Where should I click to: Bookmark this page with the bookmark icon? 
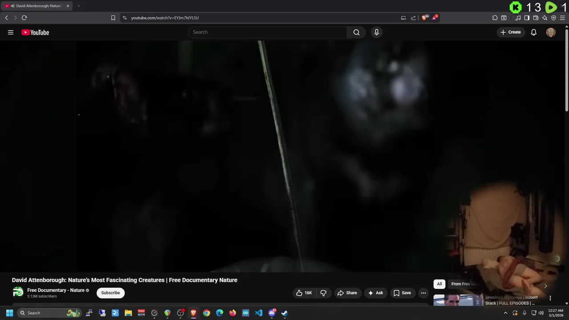click(113, 18)
